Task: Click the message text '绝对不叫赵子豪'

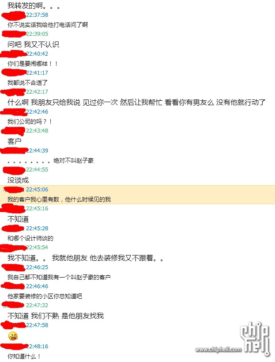Action: [74, 160]
